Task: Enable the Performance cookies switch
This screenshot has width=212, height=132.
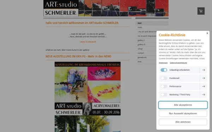Action: point(164,86)
